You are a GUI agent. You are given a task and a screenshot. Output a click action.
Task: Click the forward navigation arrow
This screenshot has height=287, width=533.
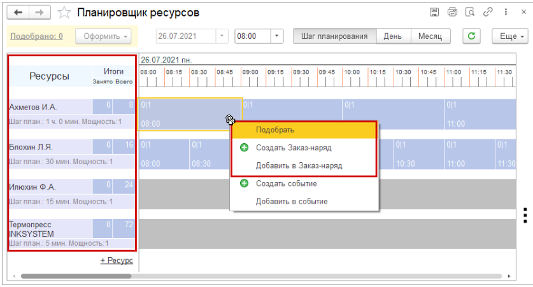point(39,13)
